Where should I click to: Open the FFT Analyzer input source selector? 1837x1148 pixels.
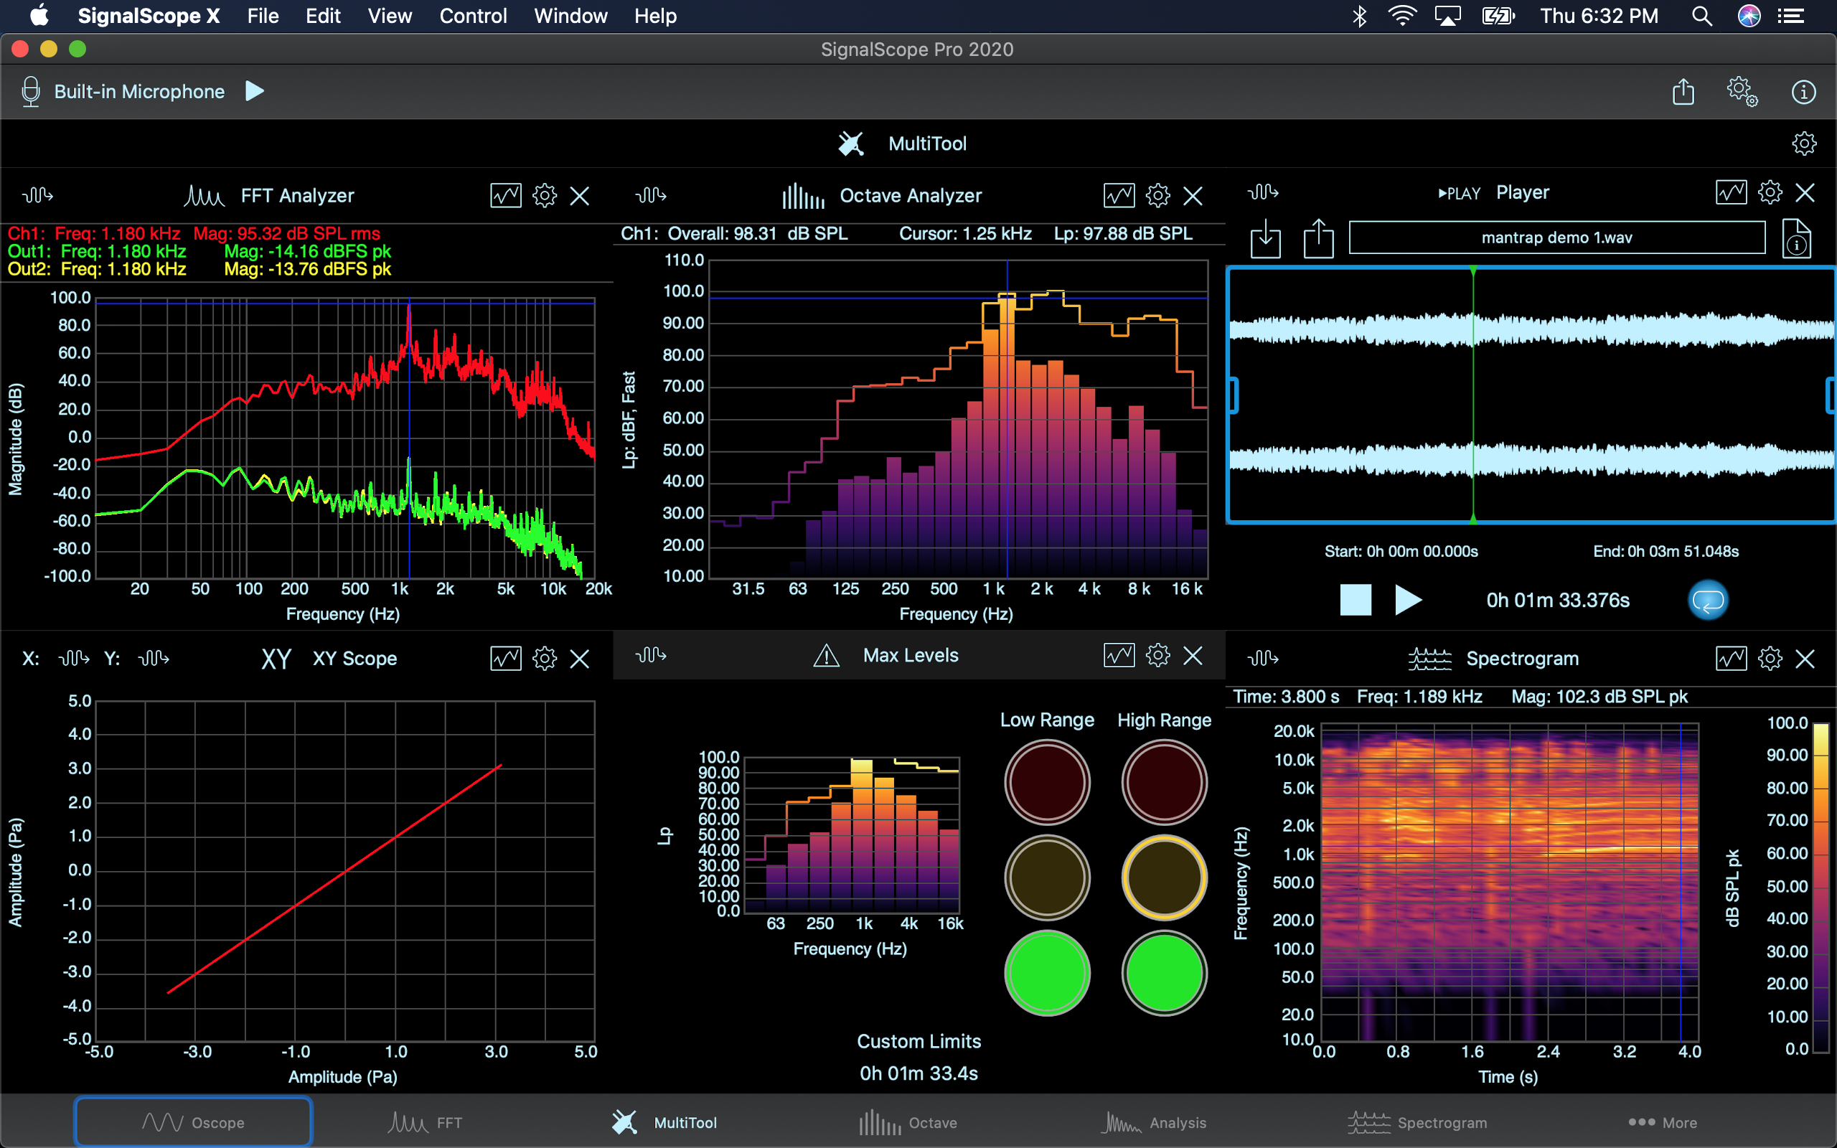click(x=37, y=196)
